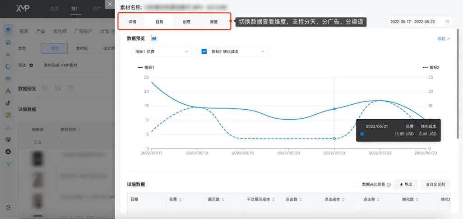Select the green V channel icon in sidebar
The width and height of the screenshot is (463, 219).
click(8, 164)
